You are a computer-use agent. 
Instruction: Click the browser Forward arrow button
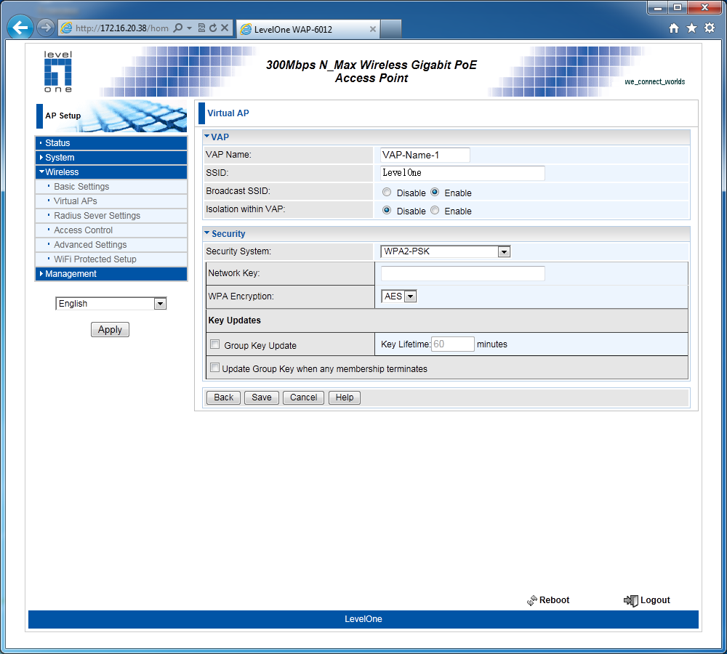pos(45,28)
